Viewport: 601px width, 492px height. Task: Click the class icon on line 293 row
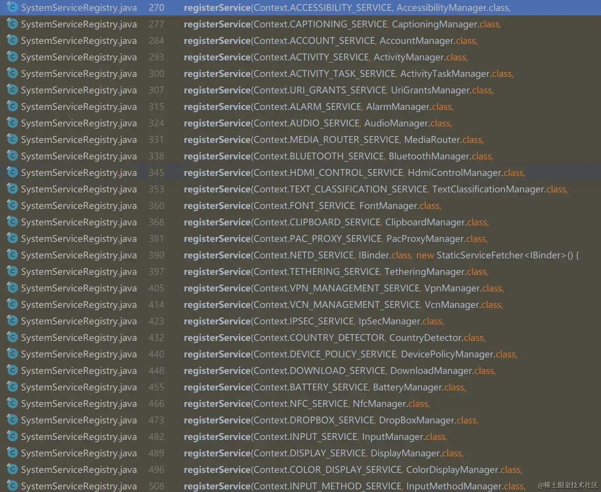pos(12,57)
